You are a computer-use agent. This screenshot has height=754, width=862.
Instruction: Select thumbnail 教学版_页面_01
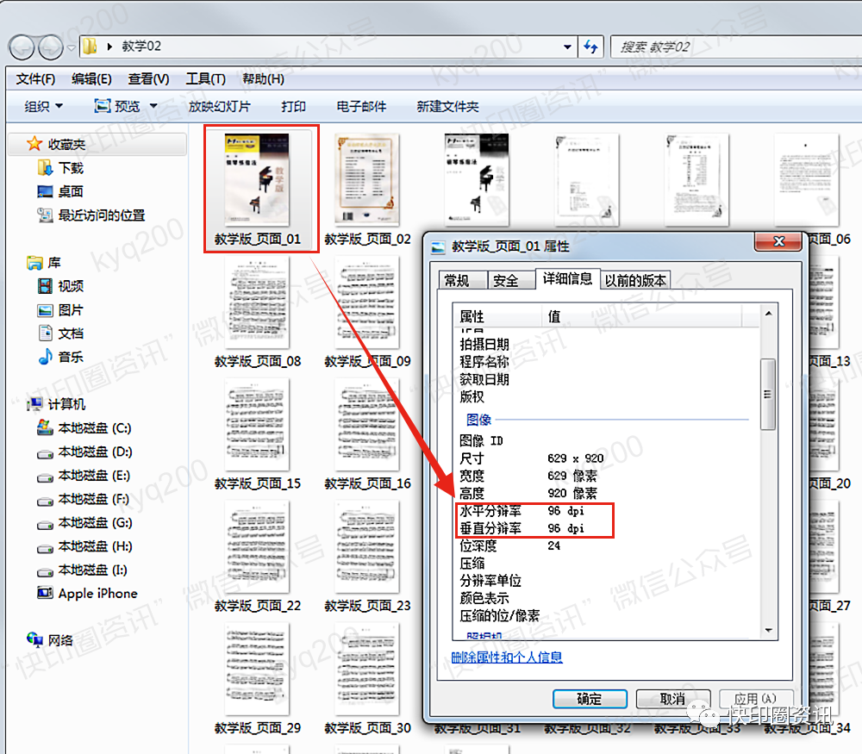click(x=257, y=180)
